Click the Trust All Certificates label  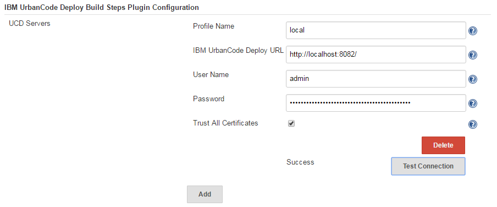225,123
